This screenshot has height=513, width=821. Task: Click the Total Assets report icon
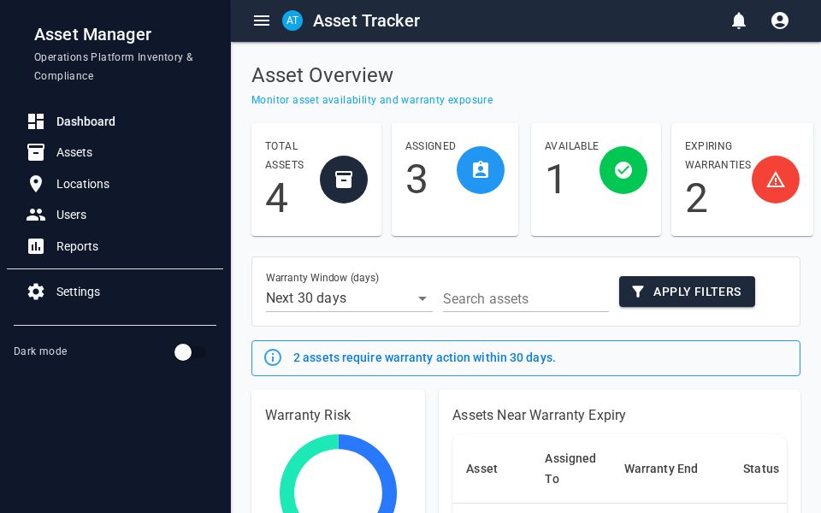(344, 180)
